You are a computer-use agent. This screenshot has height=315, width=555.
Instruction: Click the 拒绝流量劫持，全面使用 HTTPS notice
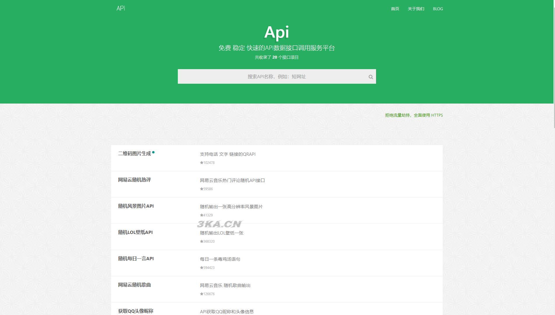(414, 115)
